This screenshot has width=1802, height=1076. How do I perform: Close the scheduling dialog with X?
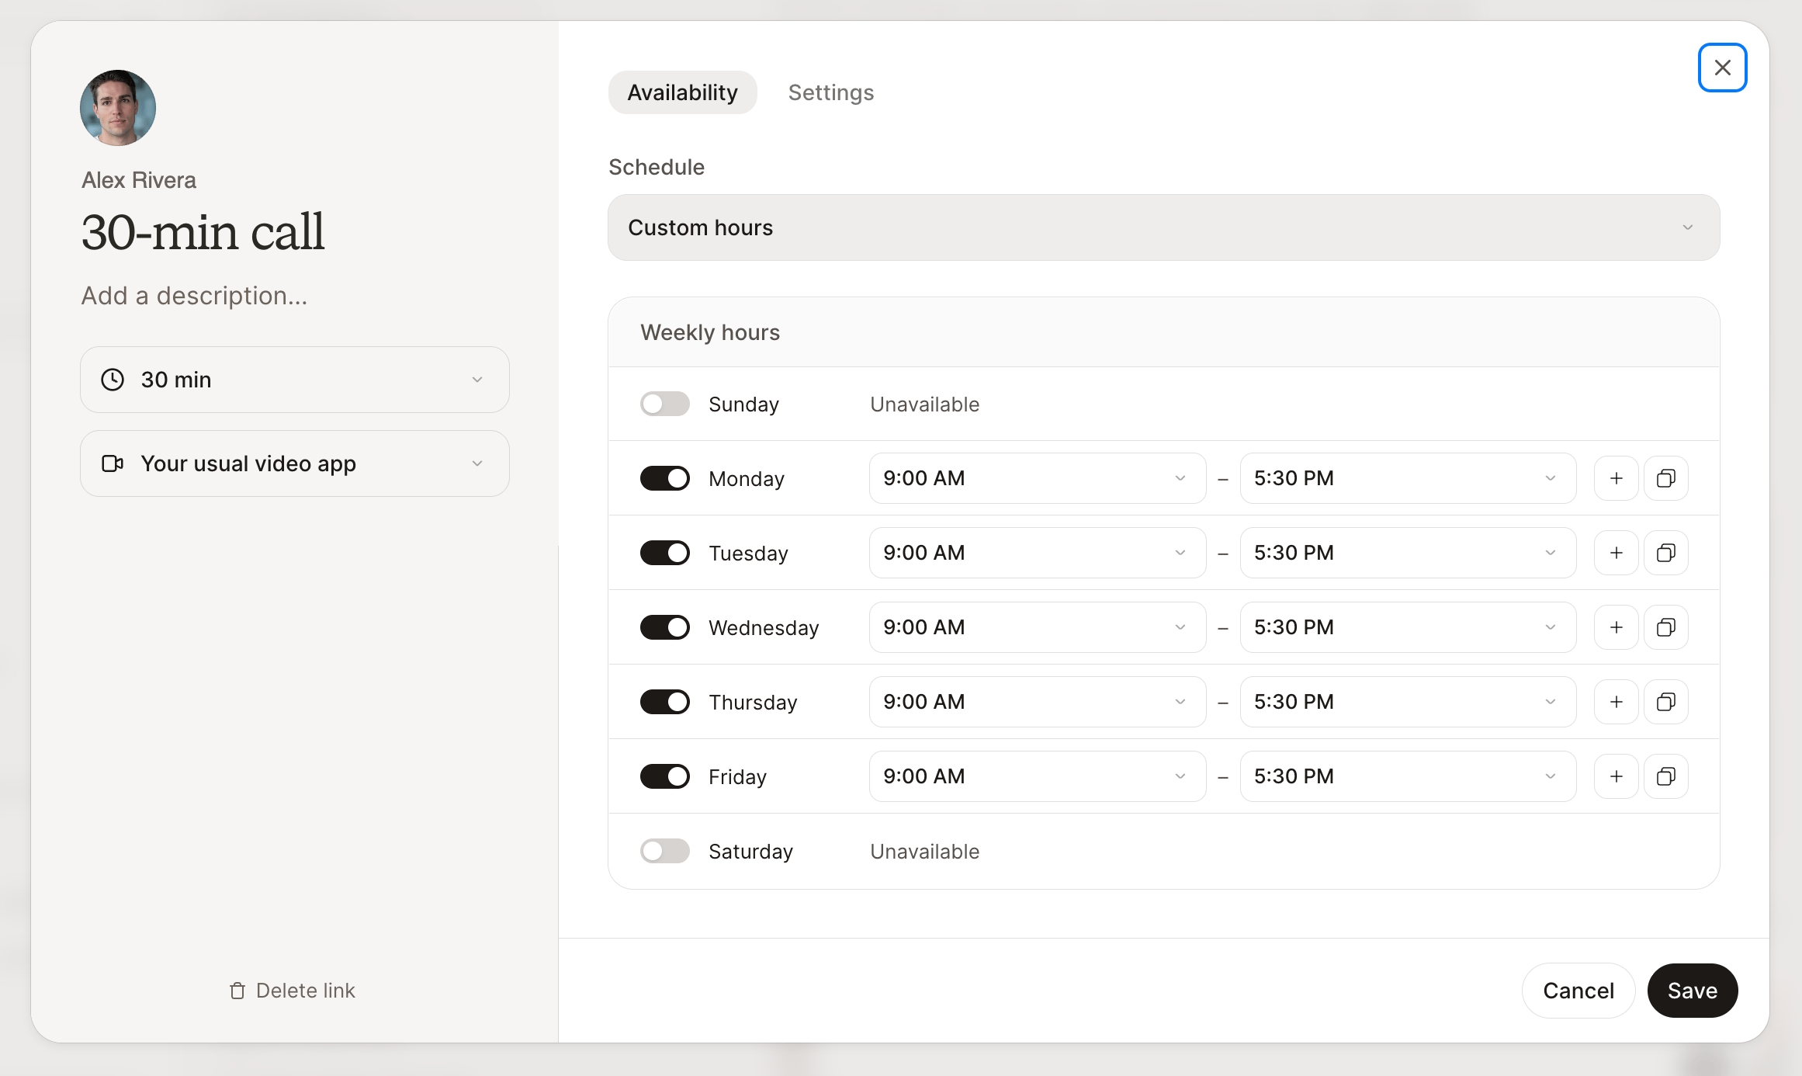click(x=1722, y=68)
